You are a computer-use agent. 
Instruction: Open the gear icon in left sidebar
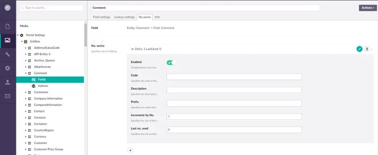click(8, 68)
